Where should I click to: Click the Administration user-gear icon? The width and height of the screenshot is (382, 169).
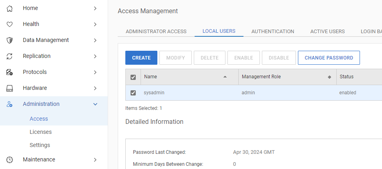pyautogui.click(x=10, y=104)
